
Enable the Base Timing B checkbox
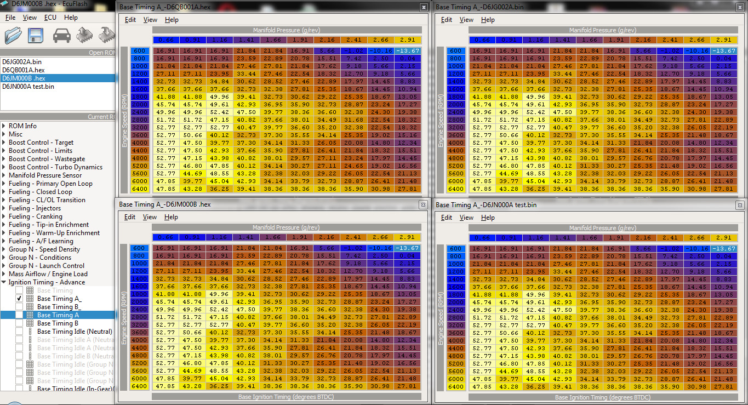pos(19,323)
